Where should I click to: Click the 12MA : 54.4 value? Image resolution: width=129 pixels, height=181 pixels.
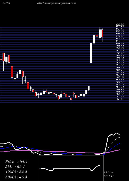tap(16, 172)
